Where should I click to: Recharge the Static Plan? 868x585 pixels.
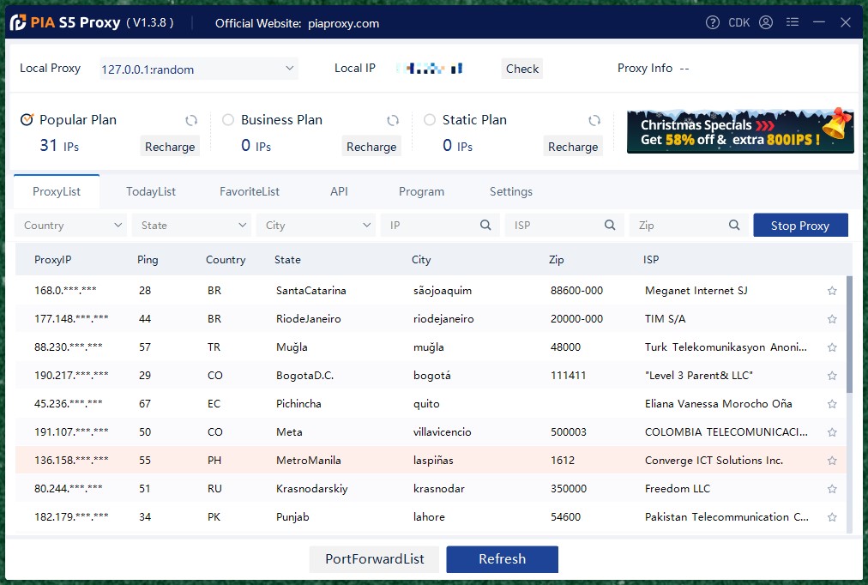click(573, 147)
